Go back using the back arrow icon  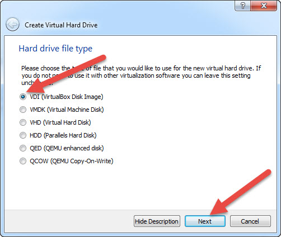(12, 25)
